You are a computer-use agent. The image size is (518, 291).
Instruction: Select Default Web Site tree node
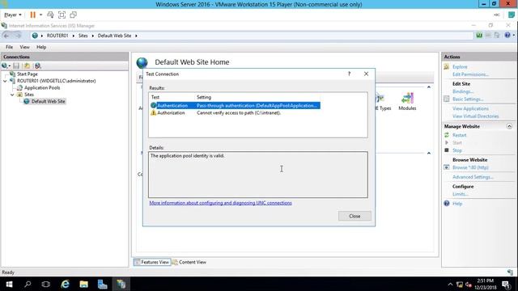49,101
